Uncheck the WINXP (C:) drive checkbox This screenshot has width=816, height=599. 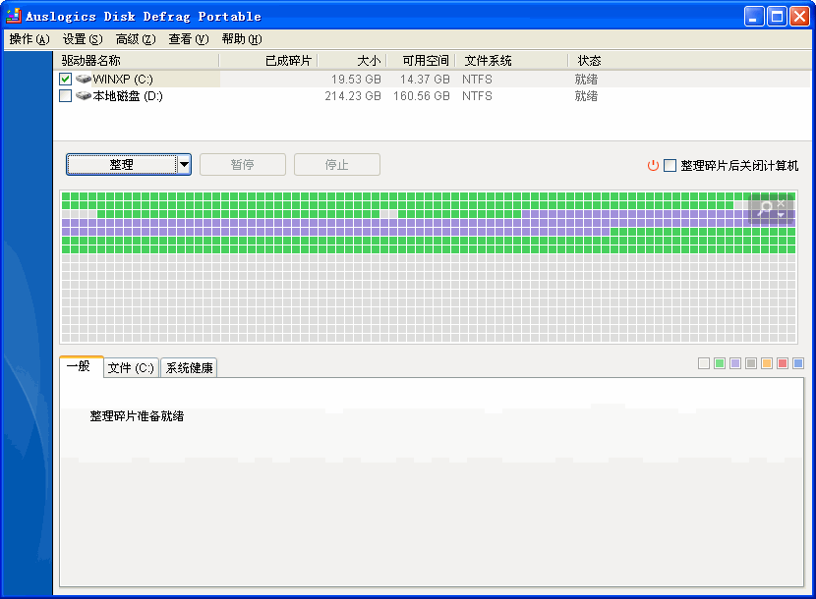[x=66, y=79]
